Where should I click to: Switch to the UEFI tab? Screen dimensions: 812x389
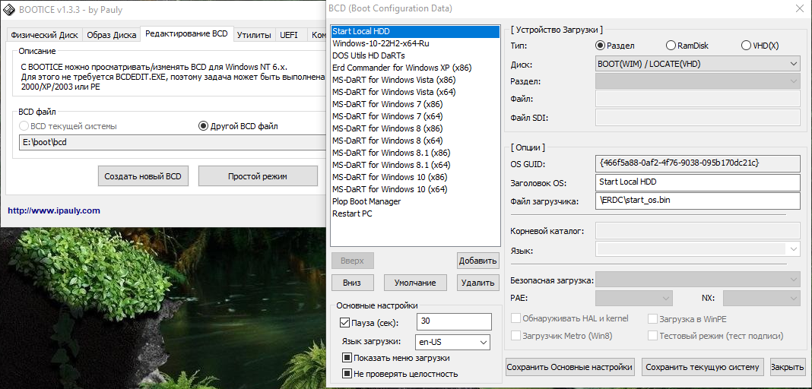[289, 35]
